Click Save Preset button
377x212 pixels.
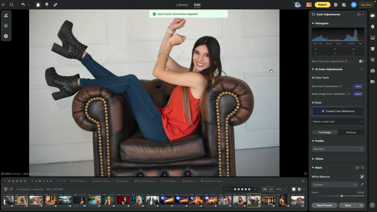[x=324, y=205]
